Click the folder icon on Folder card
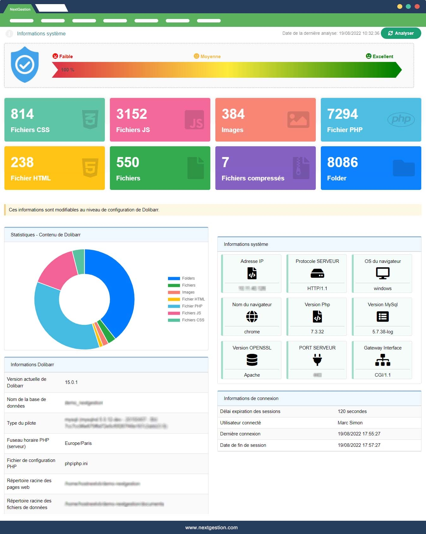 [x=404, y=168]
